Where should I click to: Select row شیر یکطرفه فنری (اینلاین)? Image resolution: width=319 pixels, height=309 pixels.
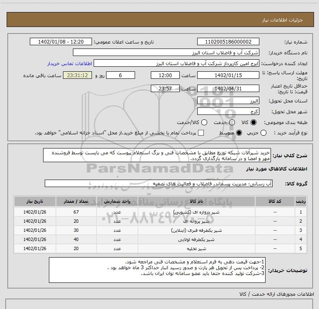point(160,230)
